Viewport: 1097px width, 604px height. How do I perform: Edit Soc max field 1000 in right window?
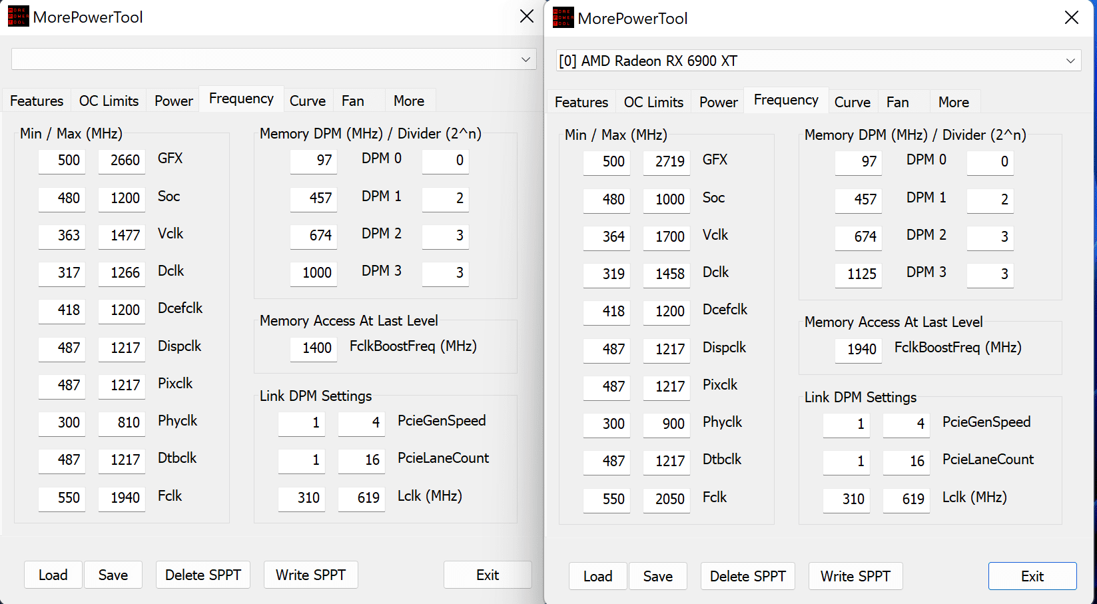click(667, 200)
